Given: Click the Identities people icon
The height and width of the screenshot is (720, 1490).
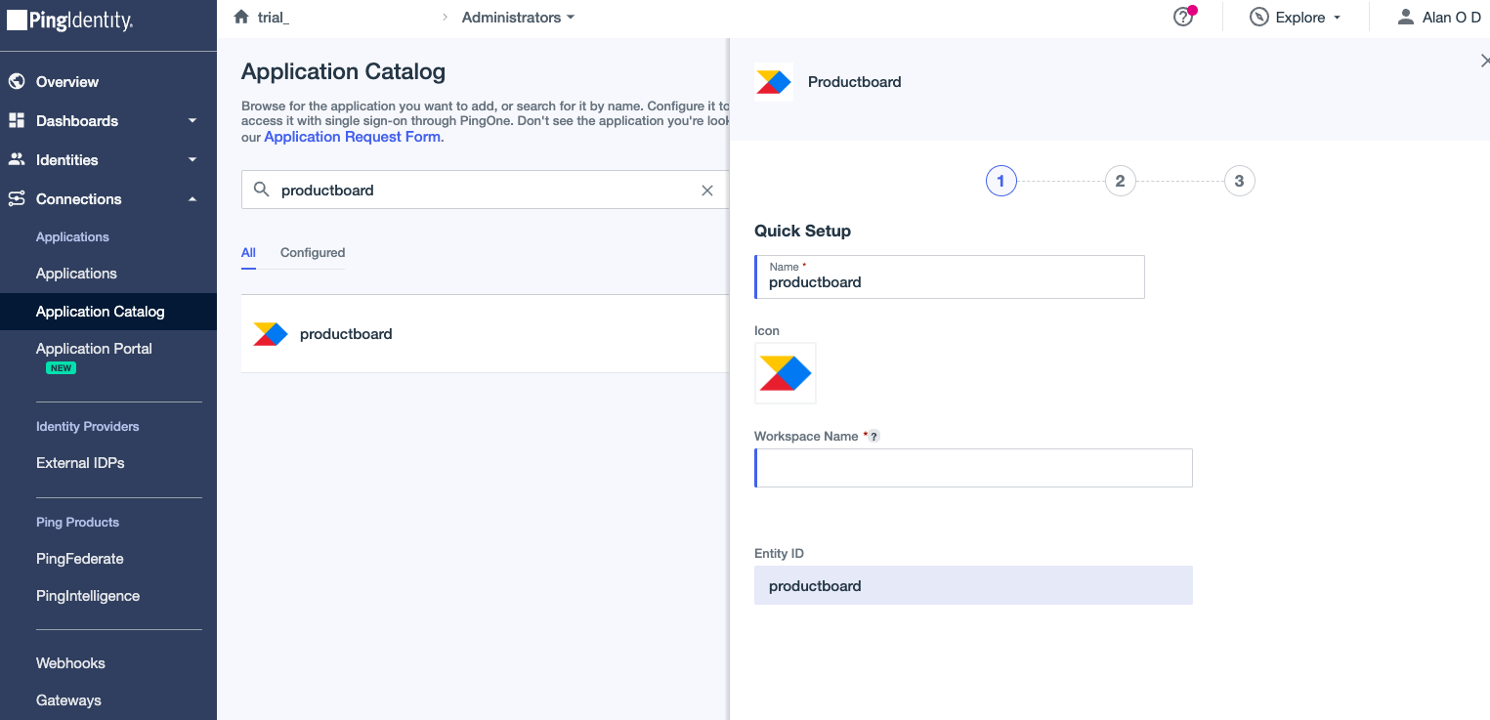Looking at the screenshot, I should pos(17,159).
